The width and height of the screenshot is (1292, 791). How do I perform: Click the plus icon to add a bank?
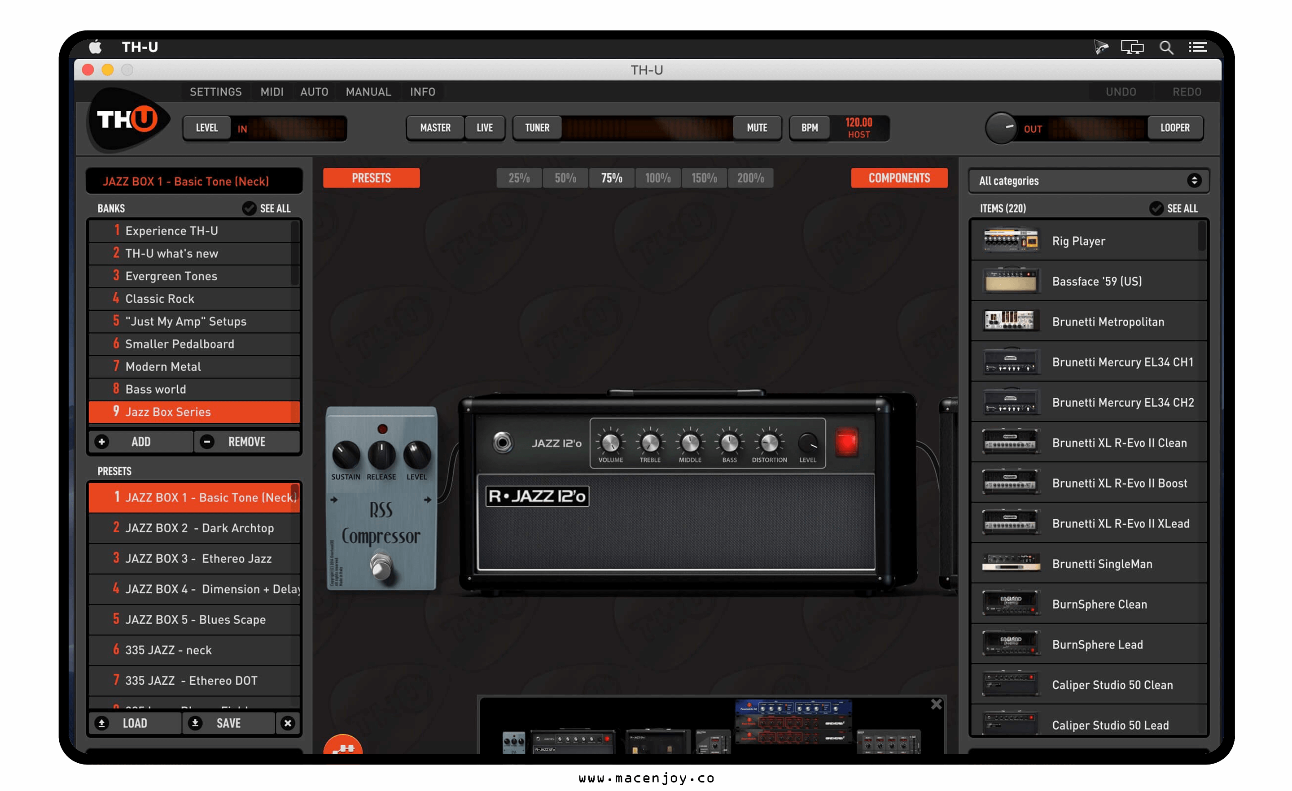[101, 442]
